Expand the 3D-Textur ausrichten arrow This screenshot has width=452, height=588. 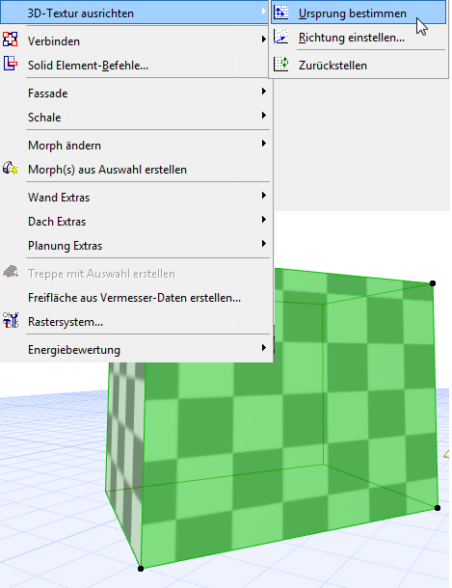264,12
